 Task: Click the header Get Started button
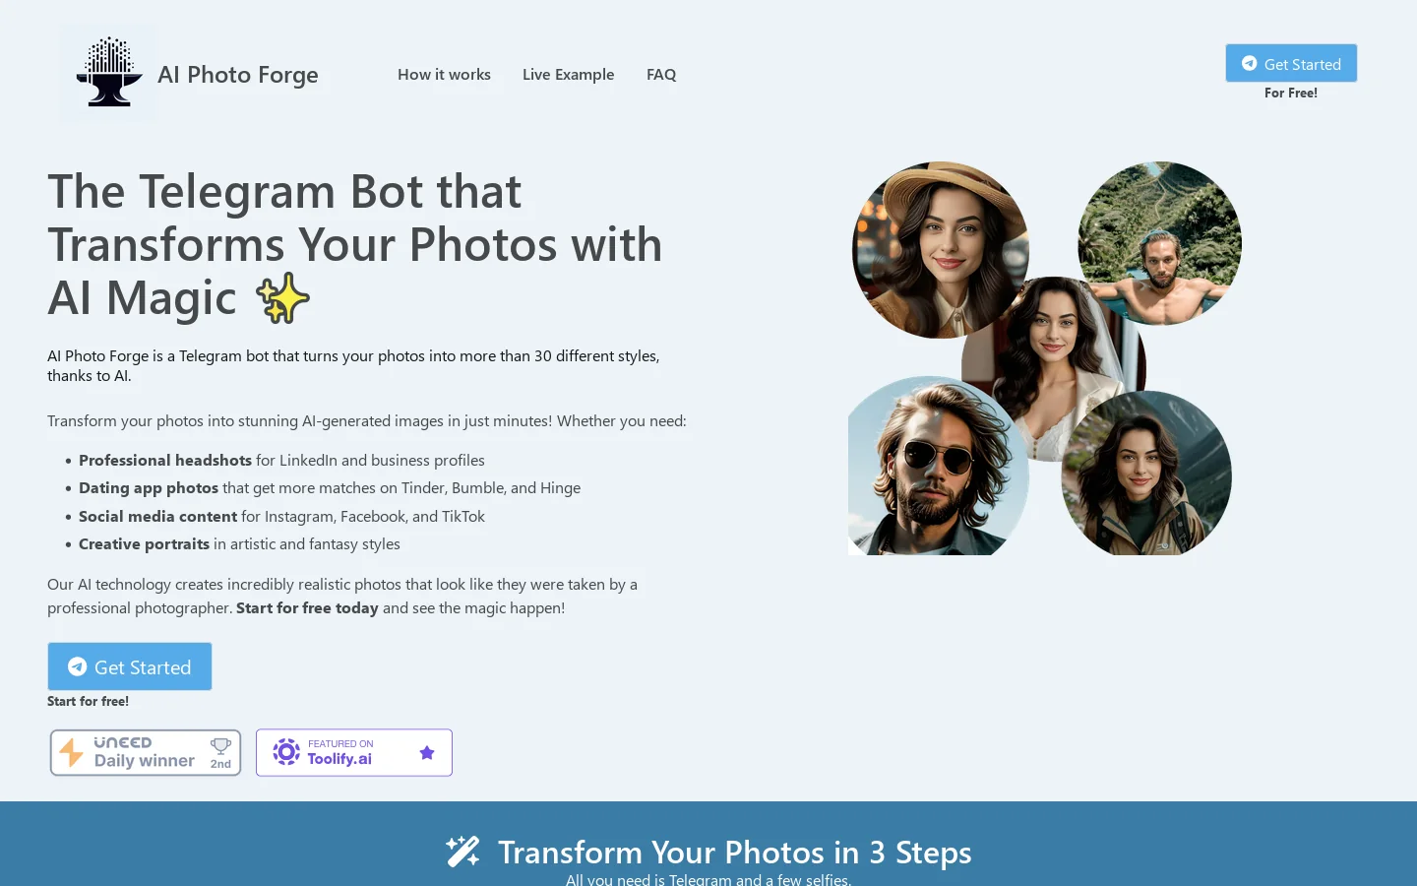(x=1291, y=63)
